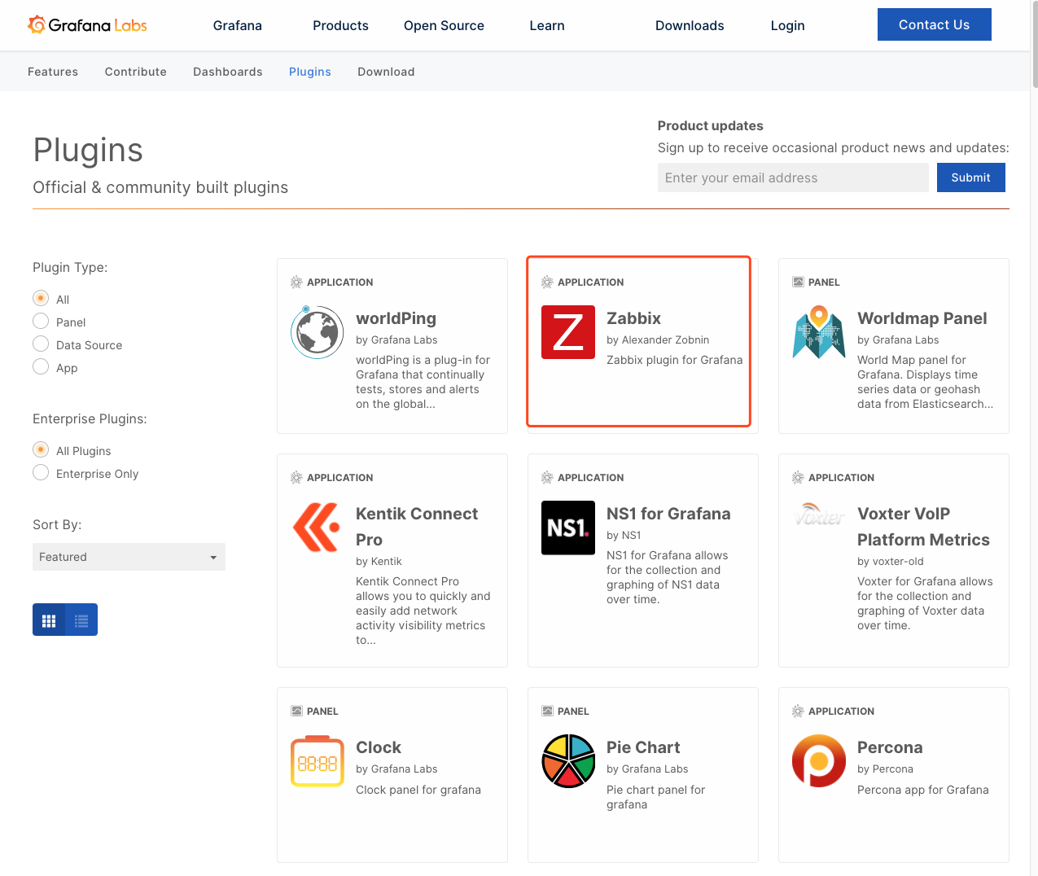
Task: Open the Zabbix plugin title link
Action: click(x=633, y=318)
